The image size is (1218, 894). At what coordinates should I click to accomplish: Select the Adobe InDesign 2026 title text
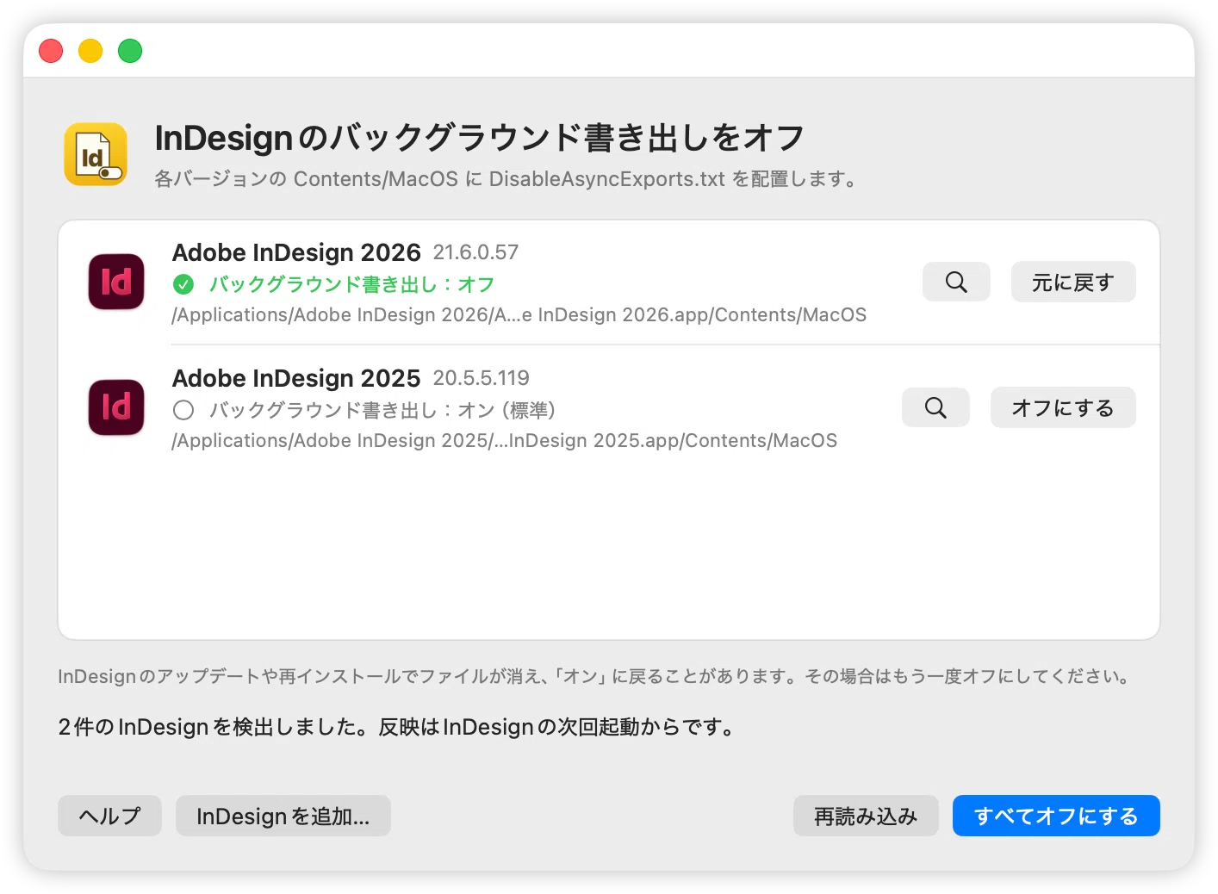pyautogui.click(x=296, y=252)
